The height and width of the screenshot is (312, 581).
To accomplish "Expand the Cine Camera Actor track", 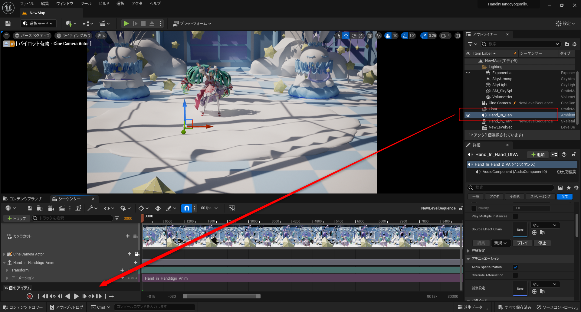I will click(x=4, y=254).
